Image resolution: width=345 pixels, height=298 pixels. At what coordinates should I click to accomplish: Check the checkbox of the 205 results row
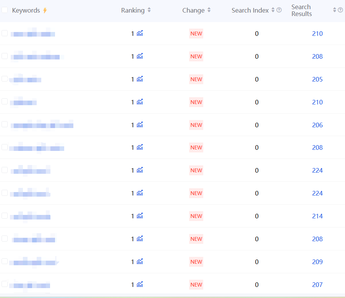(x=5, y=79)
